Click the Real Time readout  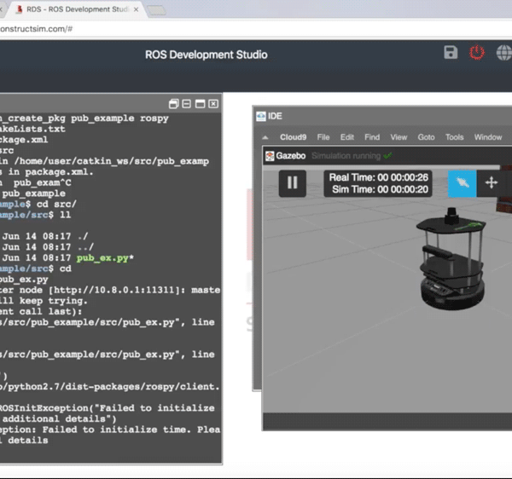coord(378,177)
